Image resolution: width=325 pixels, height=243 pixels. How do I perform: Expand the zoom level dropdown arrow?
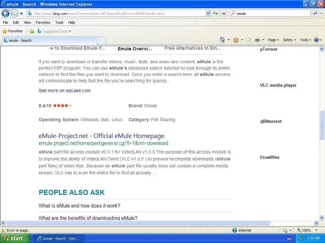(x=316, y=230)
